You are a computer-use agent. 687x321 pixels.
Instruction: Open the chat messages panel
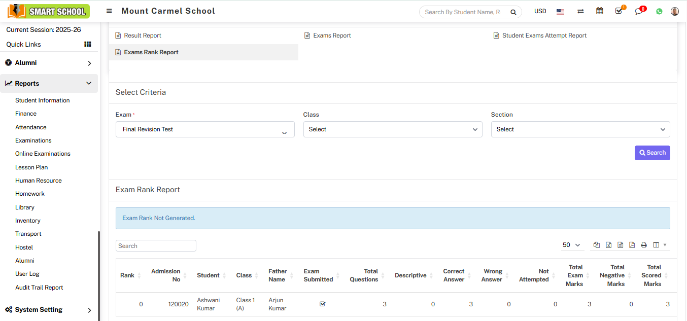638,11
